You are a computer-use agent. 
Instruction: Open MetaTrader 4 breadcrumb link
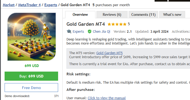tap(29, 5)
